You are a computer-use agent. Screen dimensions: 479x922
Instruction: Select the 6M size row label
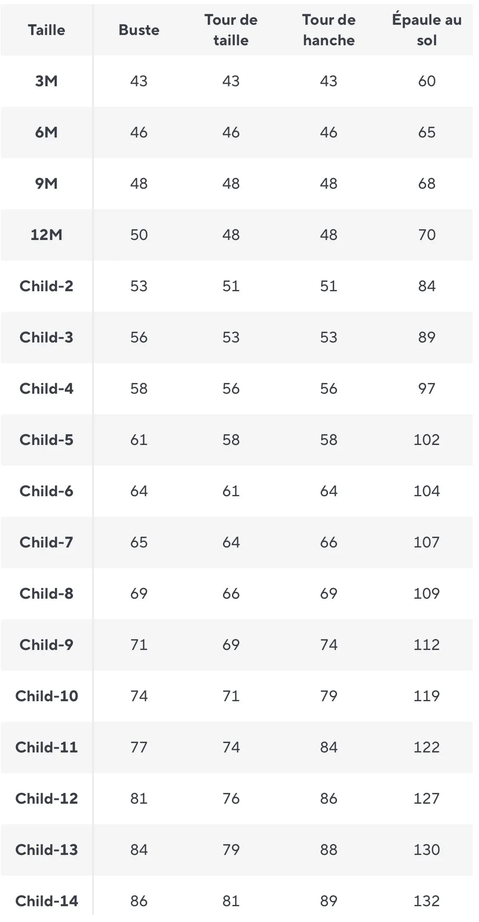click(x=46, y=132)
